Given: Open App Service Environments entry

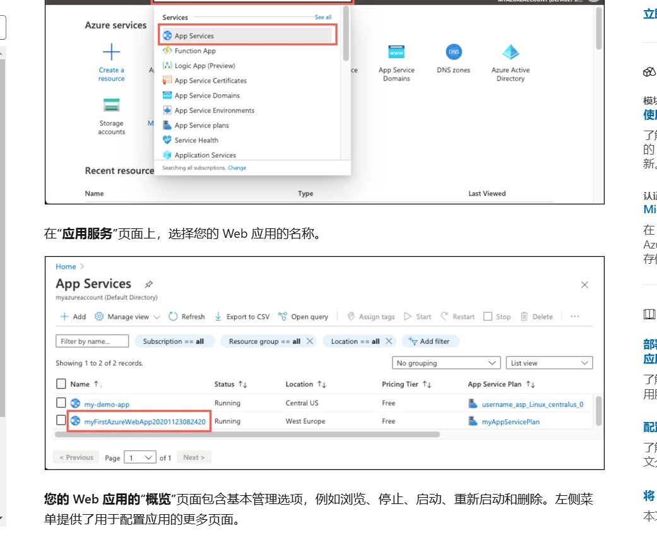Looking at the screenshot, I should 215,110.
